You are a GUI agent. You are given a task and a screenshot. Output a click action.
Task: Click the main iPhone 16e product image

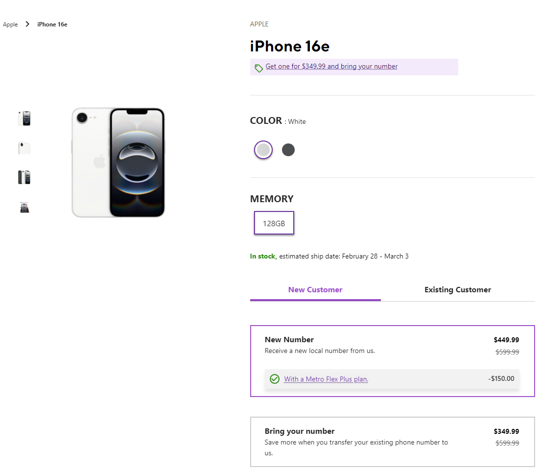[x=118, y=163]
